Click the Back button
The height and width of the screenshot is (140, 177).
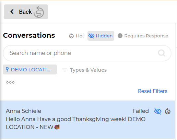tap(26, 12)
